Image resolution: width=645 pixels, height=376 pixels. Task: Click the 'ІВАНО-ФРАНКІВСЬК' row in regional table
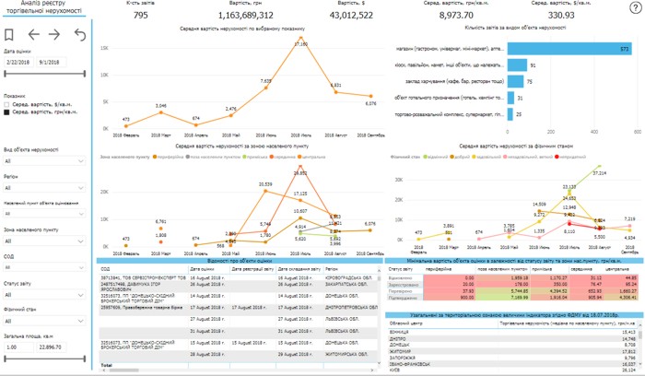coord(512,364)
